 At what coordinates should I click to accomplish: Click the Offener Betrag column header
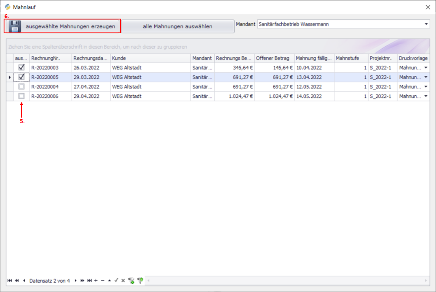274,58
